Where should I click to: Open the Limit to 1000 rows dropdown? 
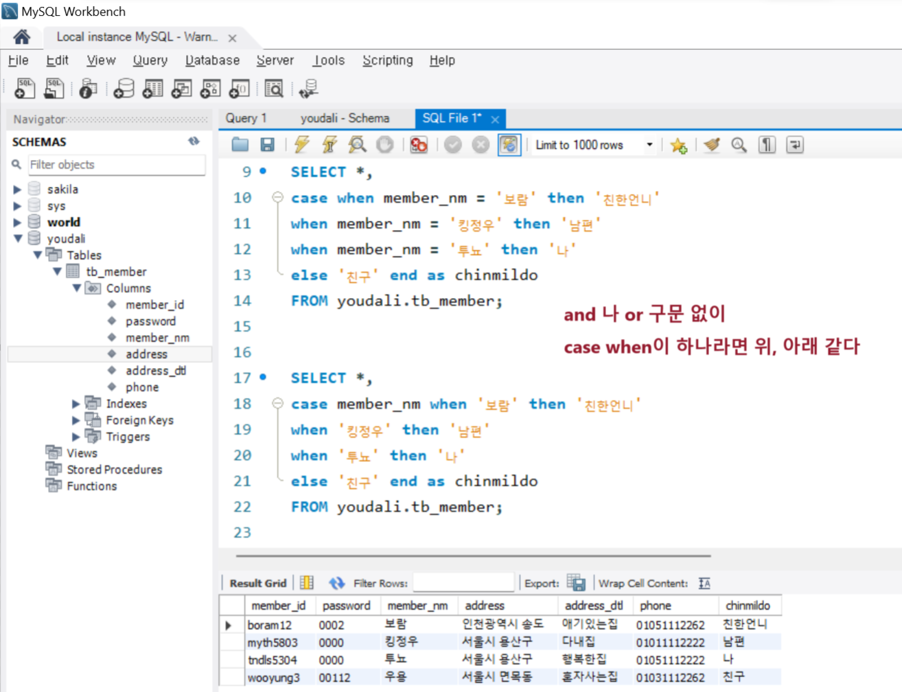pyautogui.click(x=649, y=145)
